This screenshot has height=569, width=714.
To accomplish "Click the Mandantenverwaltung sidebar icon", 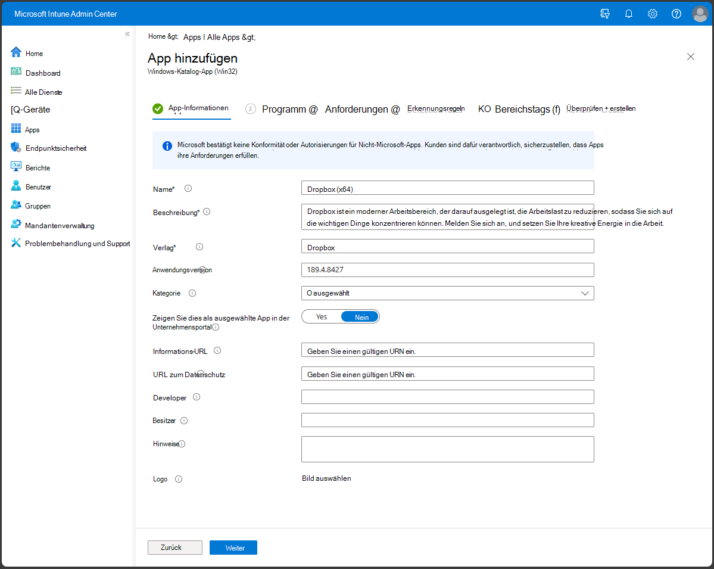I will click(16, 225).
